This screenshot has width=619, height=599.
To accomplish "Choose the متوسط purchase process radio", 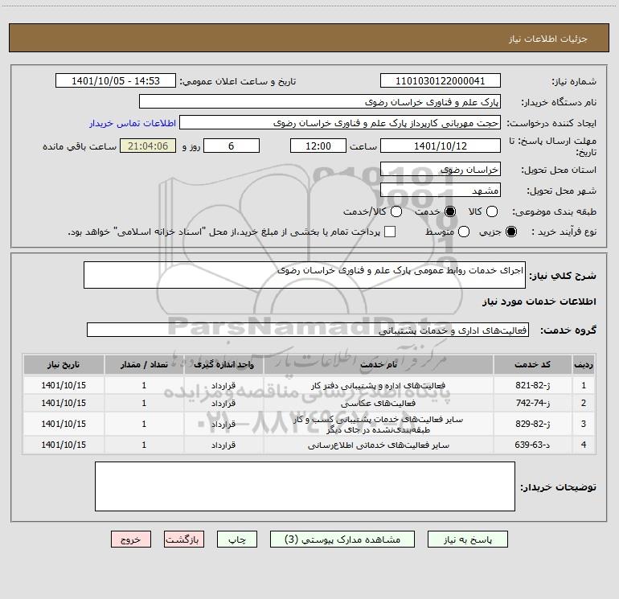I will [x=464, y=232].
